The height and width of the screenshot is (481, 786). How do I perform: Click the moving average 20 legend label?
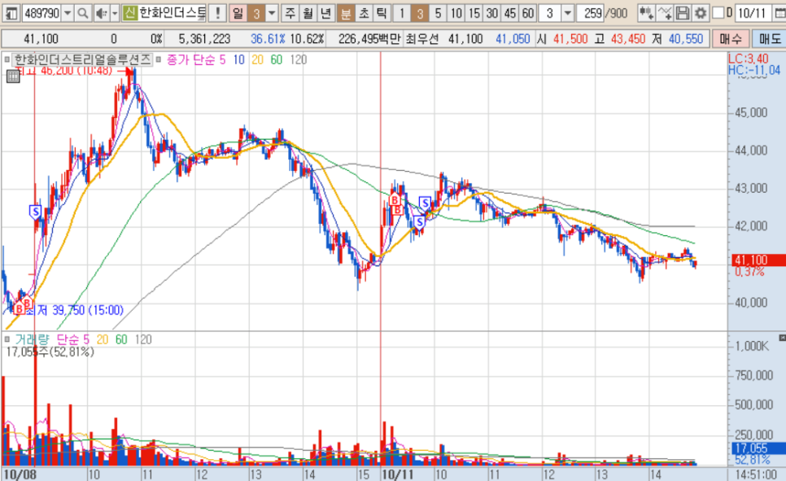pyautogui.click(x=257, y=60)
